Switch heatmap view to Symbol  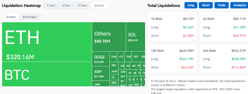click(x=11, y=17)
